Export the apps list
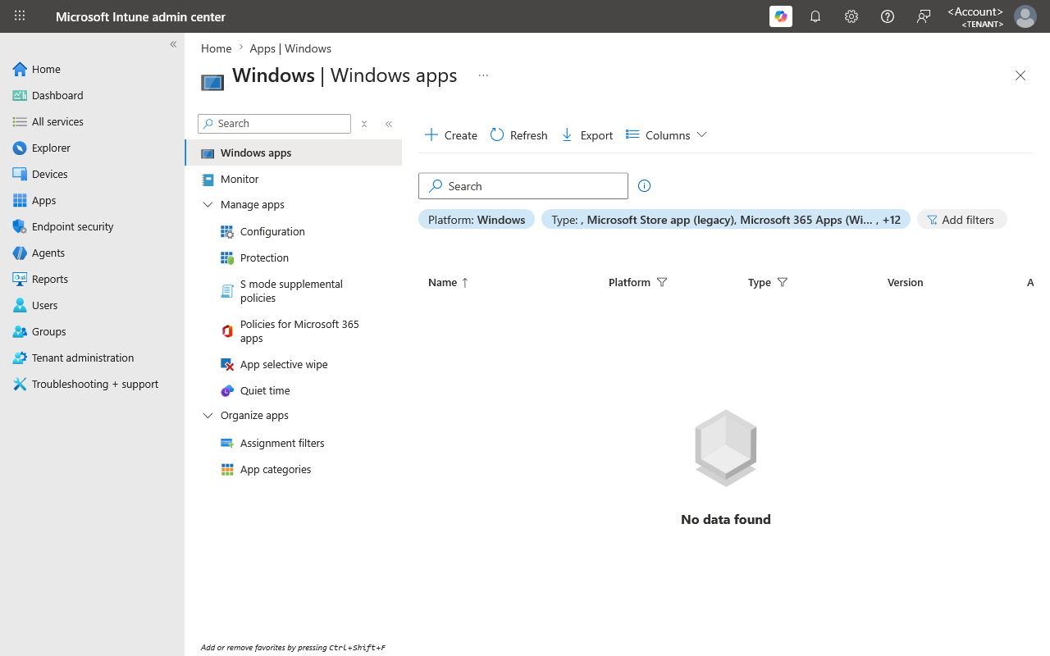The width and height of the screenshot is (1050, 656). [x=587, y=135]
